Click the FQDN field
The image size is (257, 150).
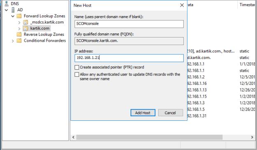coord(129,41)
